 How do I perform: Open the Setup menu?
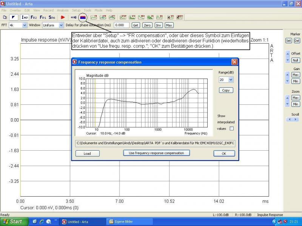point(76,10)
